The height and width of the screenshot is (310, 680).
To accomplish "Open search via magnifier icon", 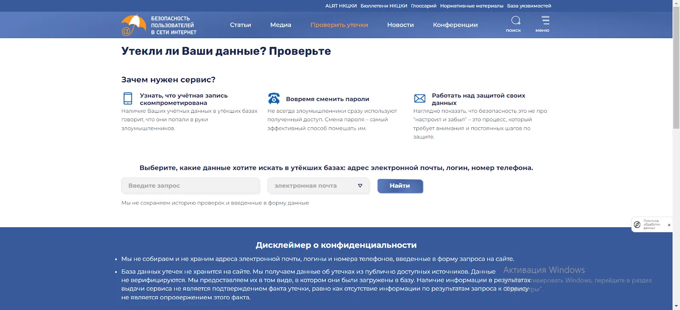I will tap(516, 20).
